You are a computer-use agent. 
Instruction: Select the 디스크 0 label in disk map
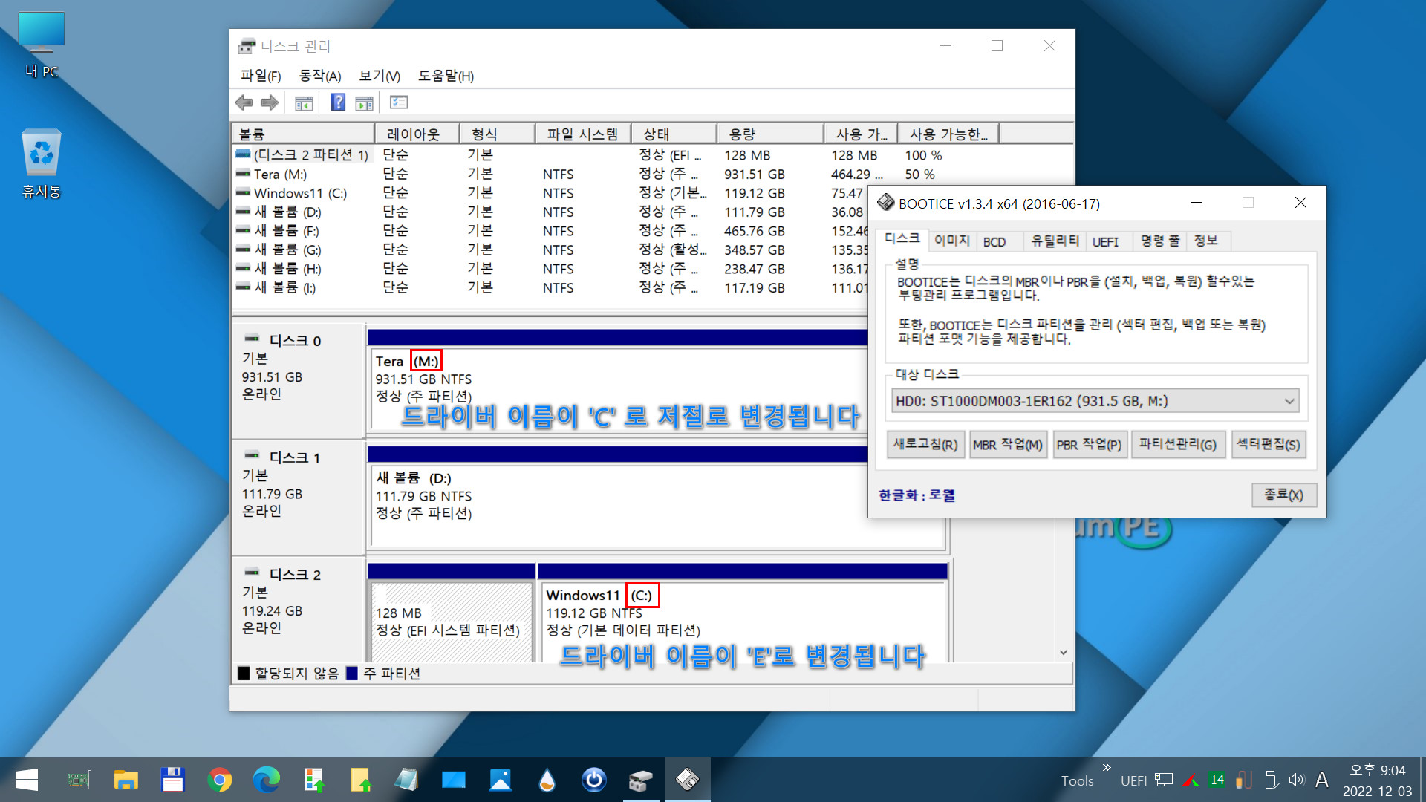(296, 341)
